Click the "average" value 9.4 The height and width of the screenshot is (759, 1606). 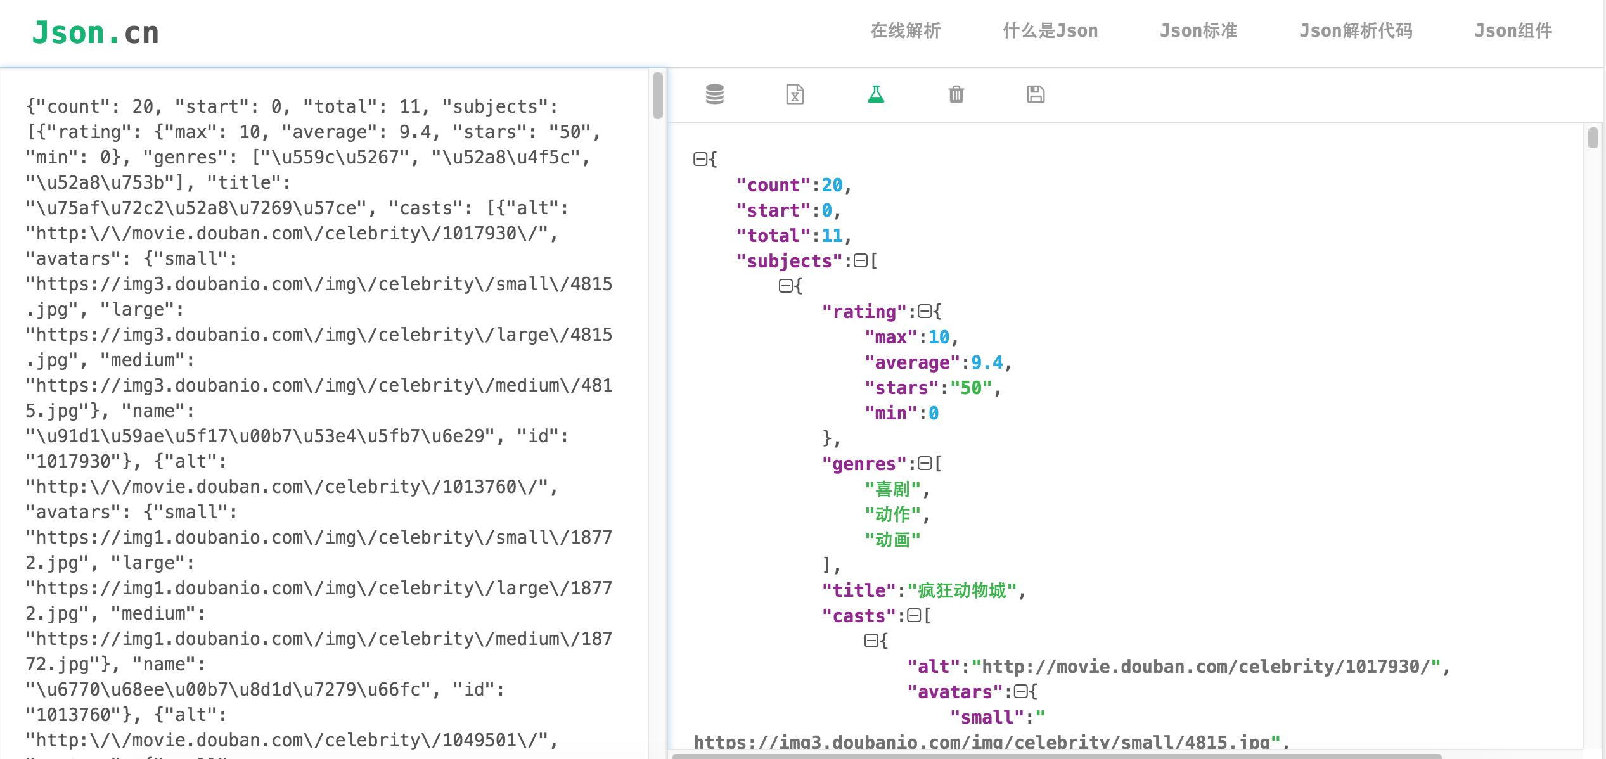click(987, 362)
